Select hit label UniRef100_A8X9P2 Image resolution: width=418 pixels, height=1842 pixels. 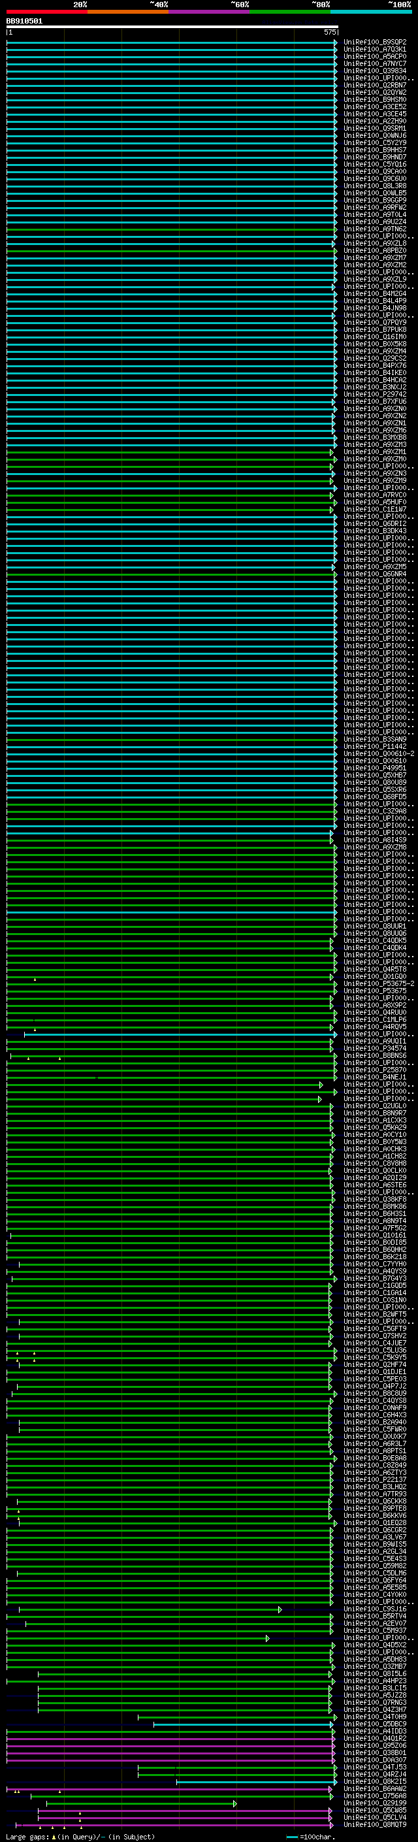(x=375, y=1006)
